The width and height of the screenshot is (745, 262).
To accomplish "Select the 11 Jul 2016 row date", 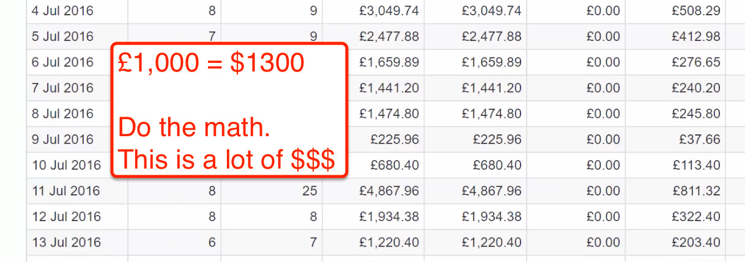I will (65, 191).
